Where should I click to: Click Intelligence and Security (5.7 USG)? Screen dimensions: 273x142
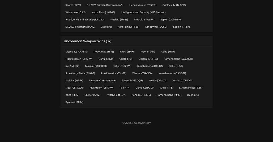(85, 19)
